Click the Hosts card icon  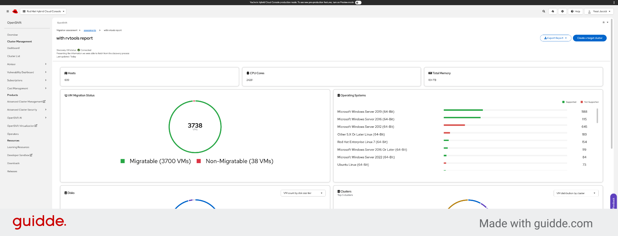(x=66, y=73)
